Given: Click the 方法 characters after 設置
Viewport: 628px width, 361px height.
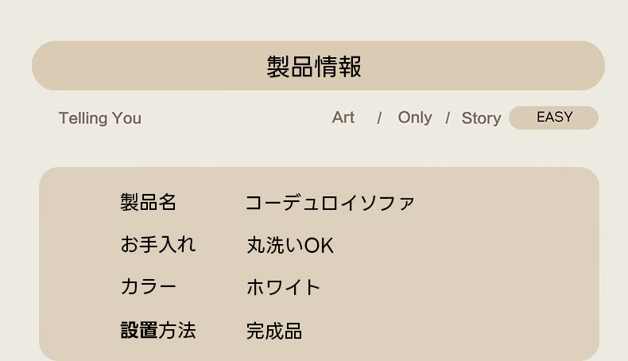Looking at the screenshot, I should click(177, 330).
